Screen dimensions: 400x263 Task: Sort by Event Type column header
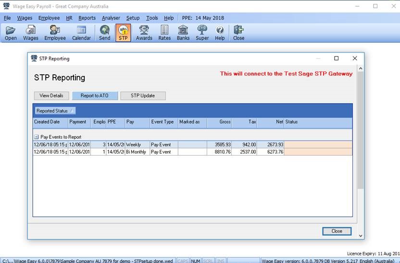[x=164, y=122]
